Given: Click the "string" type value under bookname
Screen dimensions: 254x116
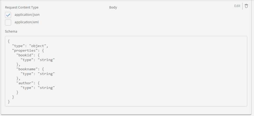Looking at the screenshot, I should 46,74.
